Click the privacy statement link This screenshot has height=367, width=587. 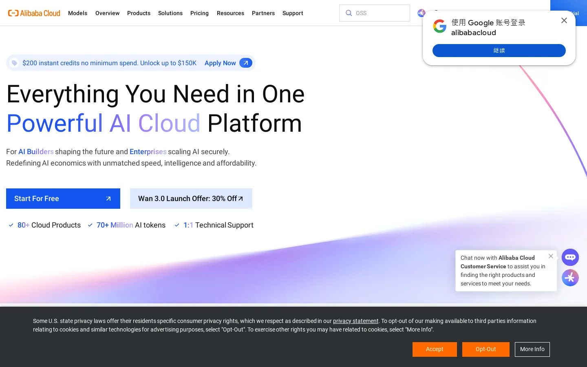tap(355, 321)
